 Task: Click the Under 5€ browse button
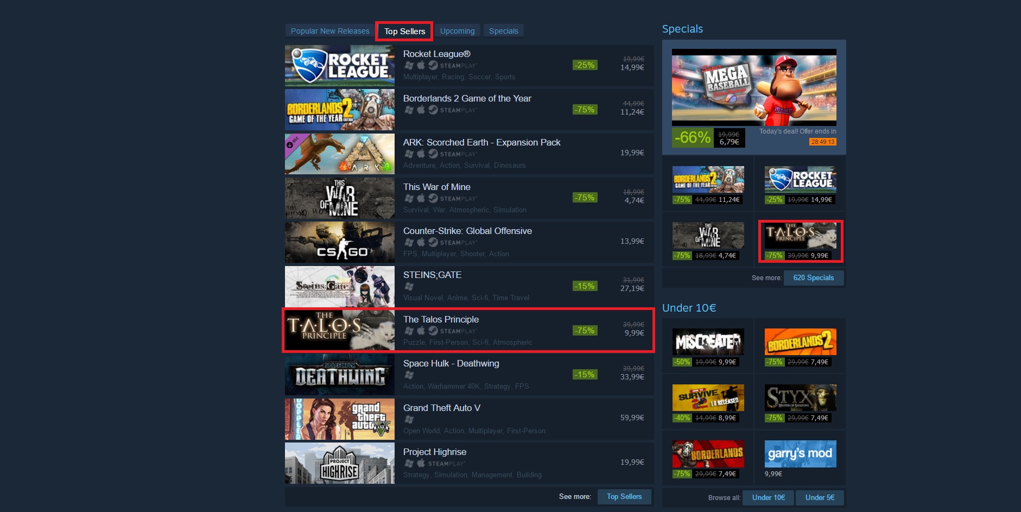click(820, 498)
